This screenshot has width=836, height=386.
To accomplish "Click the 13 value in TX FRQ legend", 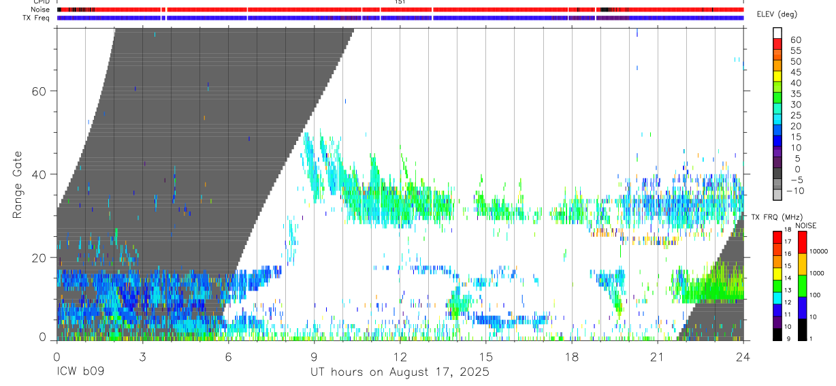I will [788, 290].
